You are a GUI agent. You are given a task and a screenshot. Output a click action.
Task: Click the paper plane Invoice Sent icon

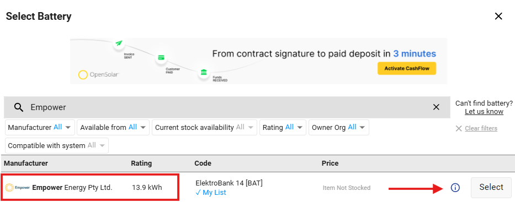tap(119, 43)
